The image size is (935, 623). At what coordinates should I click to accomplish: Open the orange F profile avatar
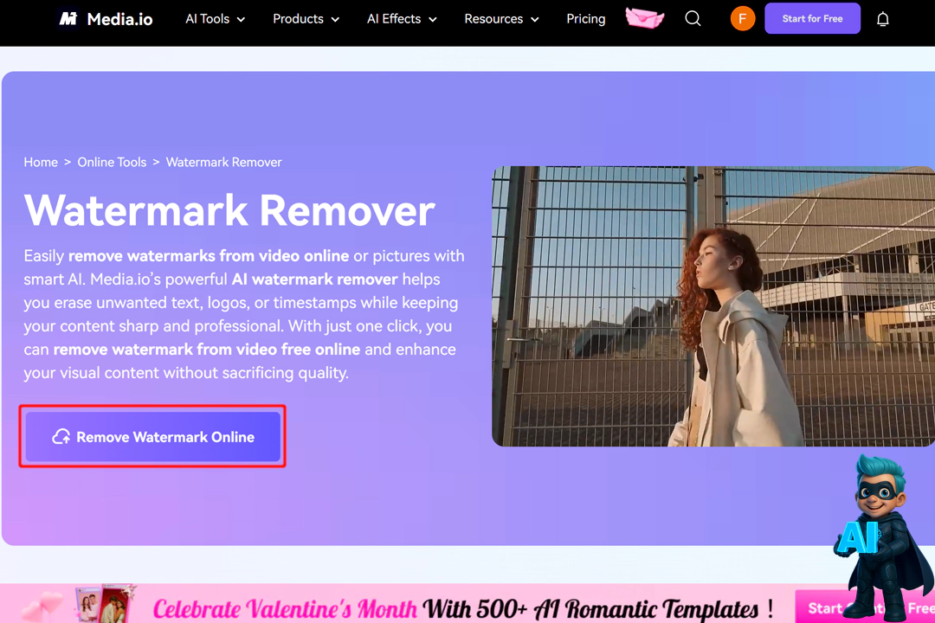point(743,18)
